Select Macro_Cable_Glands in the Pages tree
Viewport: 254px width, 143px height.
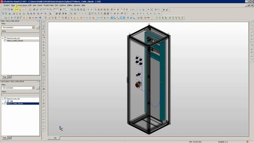[15, 41]
